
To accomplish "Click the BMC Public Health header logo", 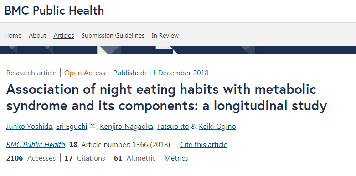I will [54, 10].
